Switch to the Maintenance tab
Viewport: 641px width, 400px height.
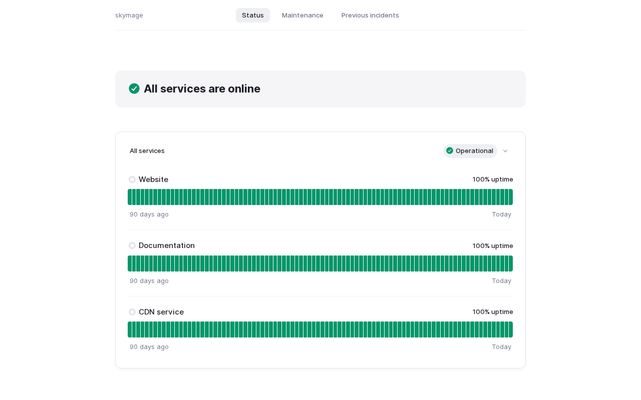(x=302, y=15)
